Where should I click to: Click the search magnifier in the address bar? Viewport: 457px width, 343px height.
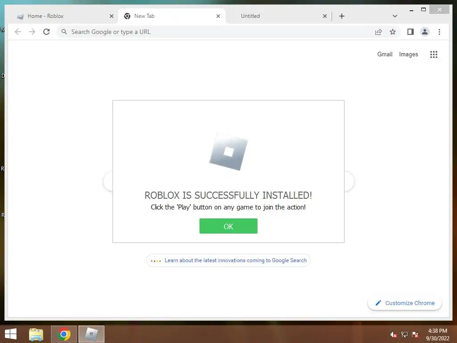tap(64, 32)
